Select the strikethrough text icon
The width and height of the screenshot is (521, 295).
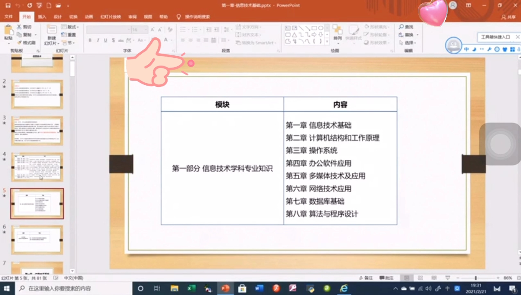pos(122,40)
